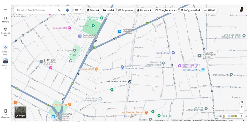Select the Huse Vendéglő restaurant pin

(97, 69)
